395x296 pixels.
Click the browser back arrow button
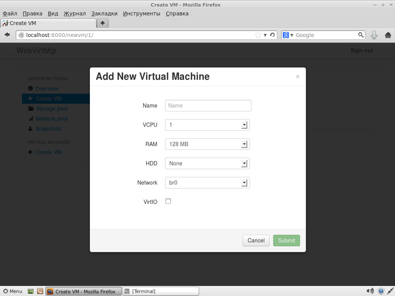click(x=7, y=35)
